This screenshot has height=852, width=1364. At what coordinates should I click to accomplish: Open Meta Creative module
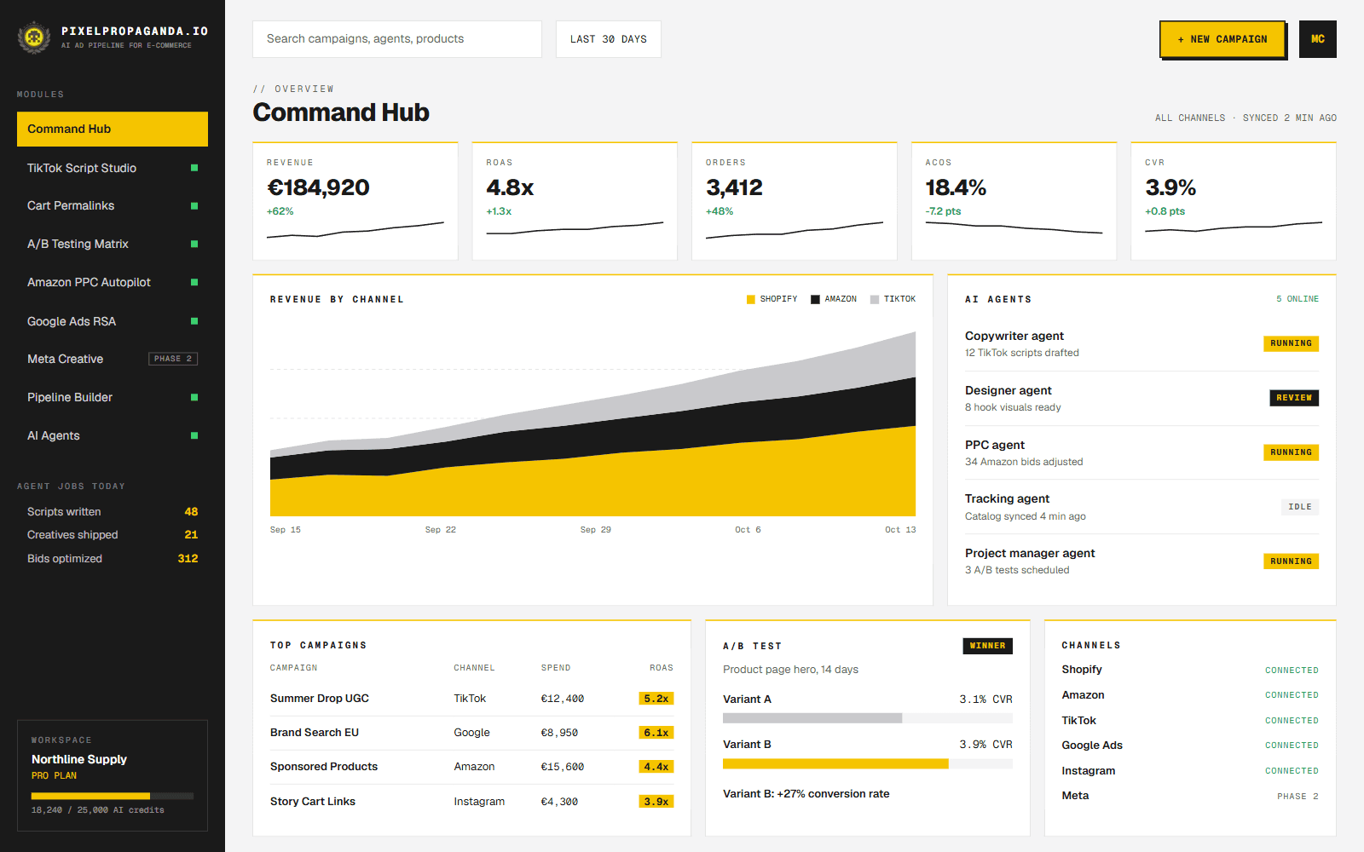pos(113,359)
